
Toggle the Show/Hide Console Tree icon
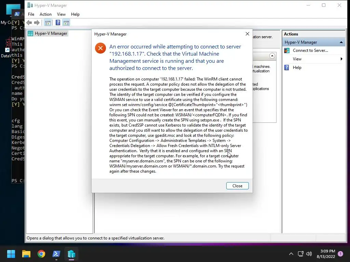tap(48, 23)
